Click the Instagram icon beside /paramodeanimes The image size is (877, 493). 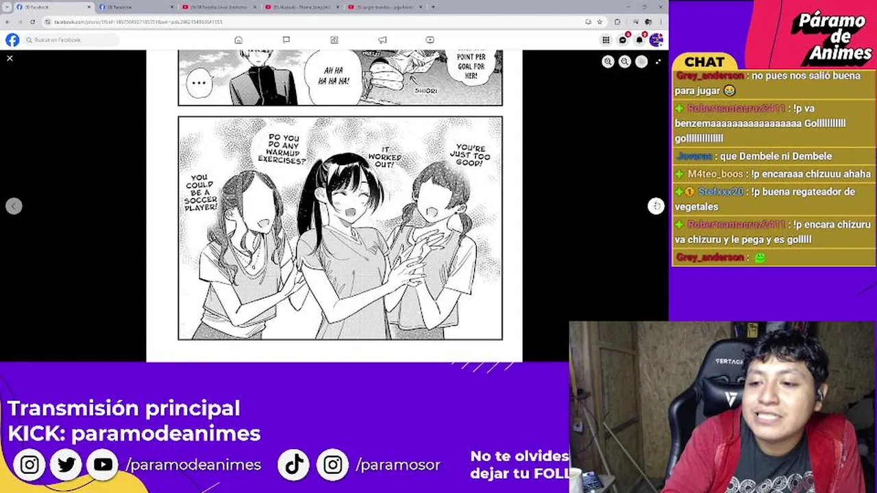pos(29,465)
